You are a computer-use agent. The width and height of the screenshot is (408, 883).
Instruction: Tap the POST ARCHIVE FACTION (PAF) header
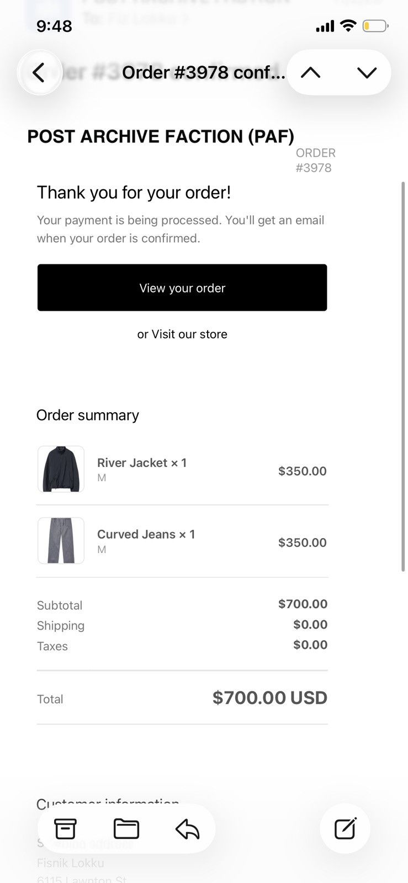[x=161, y=136]
